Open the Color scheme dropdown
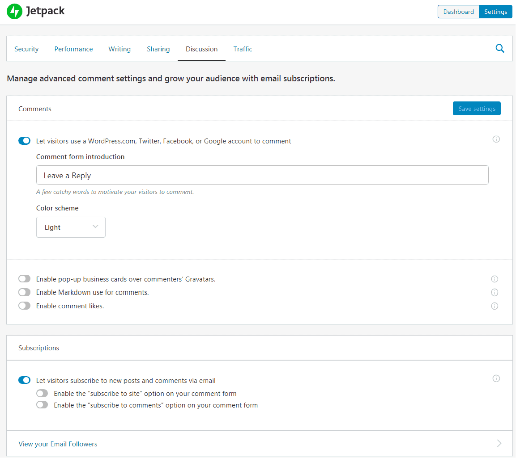The width and height of the screenshot is (516, 458). 71,227
